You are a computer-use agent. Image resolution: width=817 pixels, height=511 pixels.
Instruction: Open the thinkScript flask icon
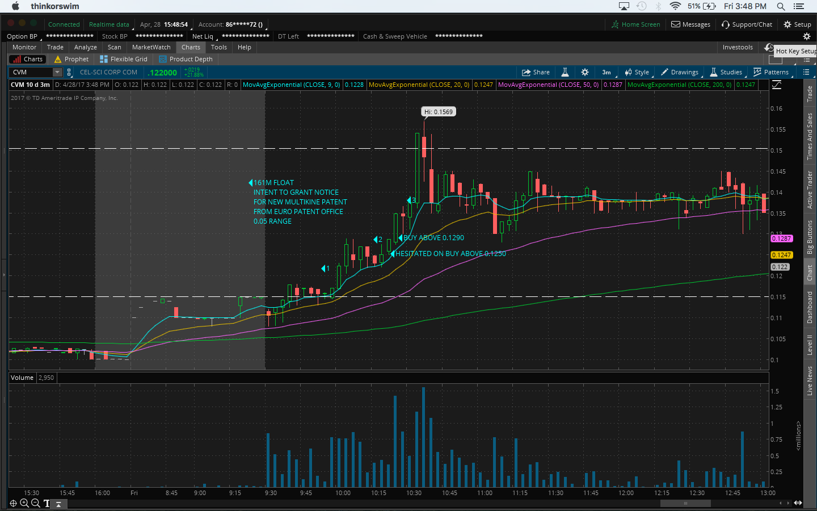tap(565, 72)
